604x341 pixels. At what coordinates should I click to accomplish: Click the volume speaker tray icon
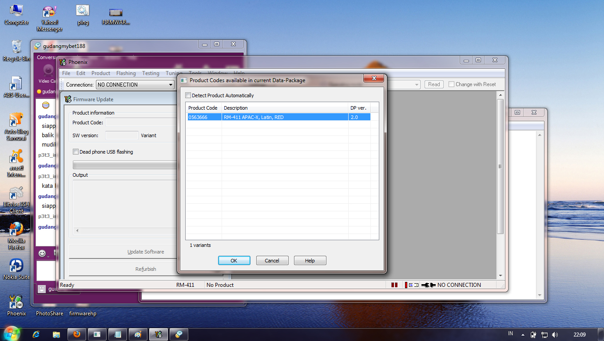[x=555, y=334]
